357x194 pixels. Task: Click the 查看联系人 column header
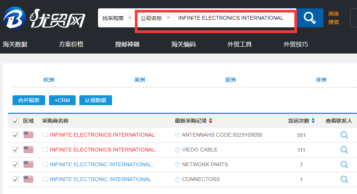tap(339, 121)
